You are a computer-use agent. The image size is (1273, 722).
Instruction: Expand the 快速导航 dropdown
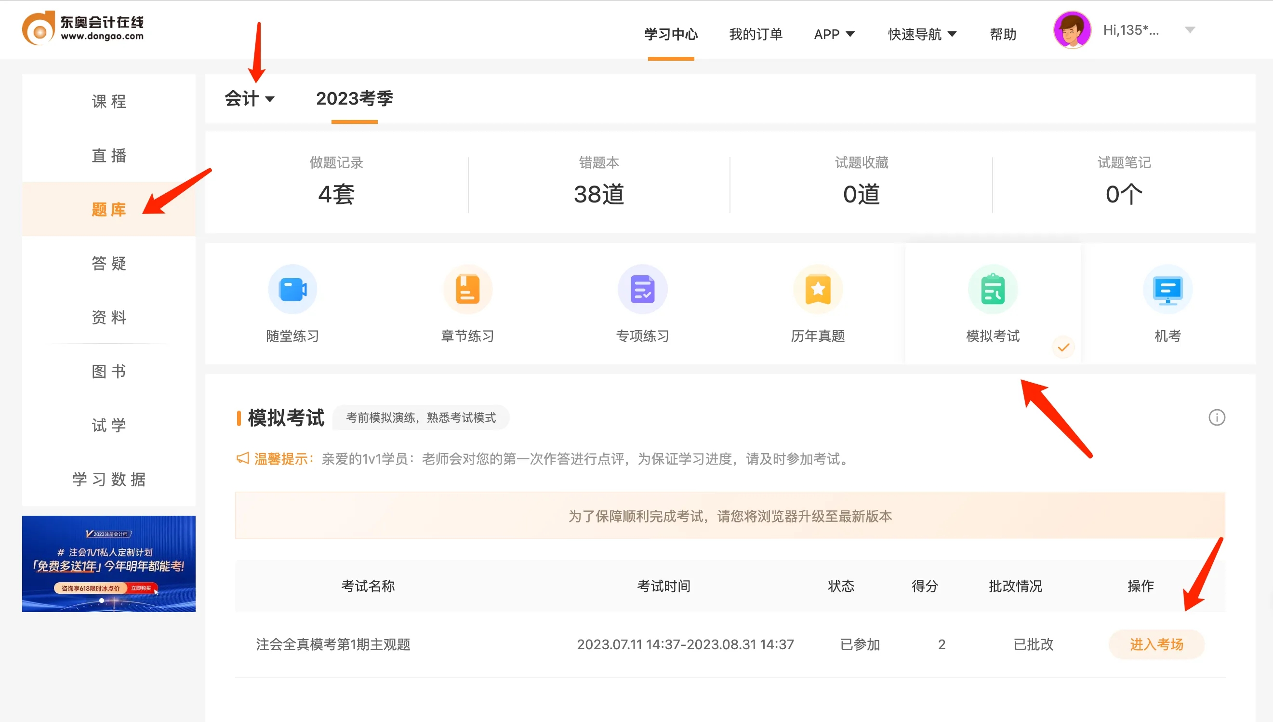point(922,34)
